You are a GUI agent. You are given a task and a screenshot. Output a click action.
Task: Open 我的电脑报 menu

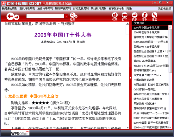point(165,9)
